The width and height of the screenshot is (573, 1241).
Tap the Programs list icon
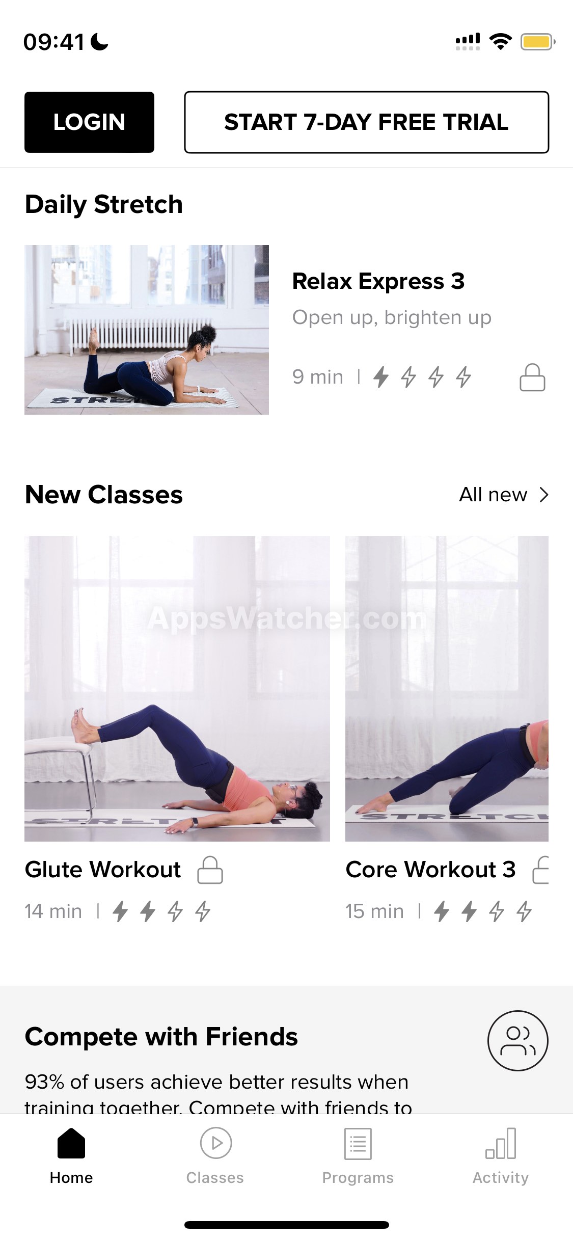[x=358, y=1143]
